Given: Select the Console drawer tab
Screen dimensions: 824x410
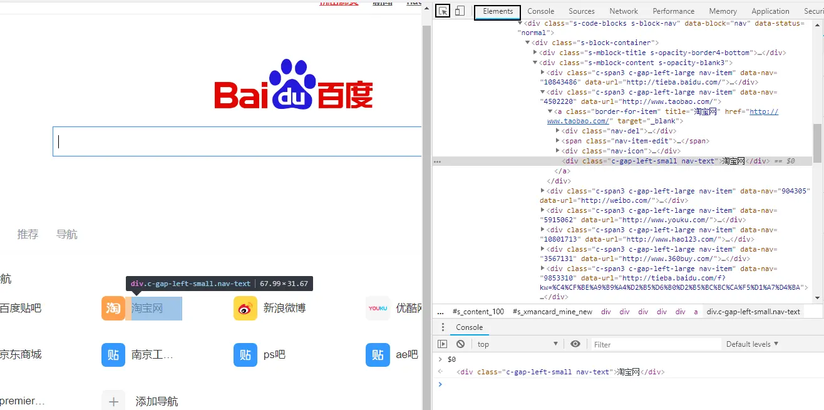Looking at the screenshot, I should [x=469, y=327].
